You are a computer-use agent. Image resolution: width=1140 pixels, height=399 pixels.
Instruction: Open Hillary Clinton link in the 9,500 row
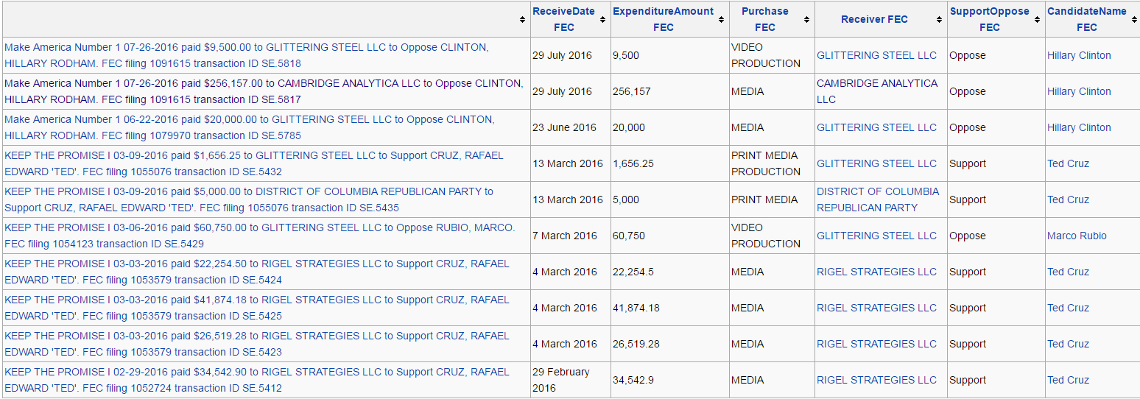pyautogui.click(x=1079, y=55)
